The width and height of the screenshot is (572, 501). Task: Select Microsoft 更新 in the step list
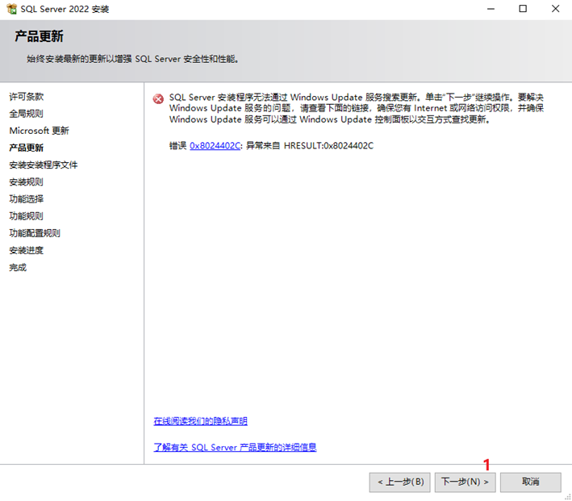[x=39, y=131]
